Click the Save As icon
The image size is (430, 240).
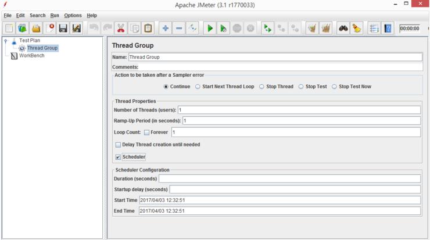pos(77,28)
